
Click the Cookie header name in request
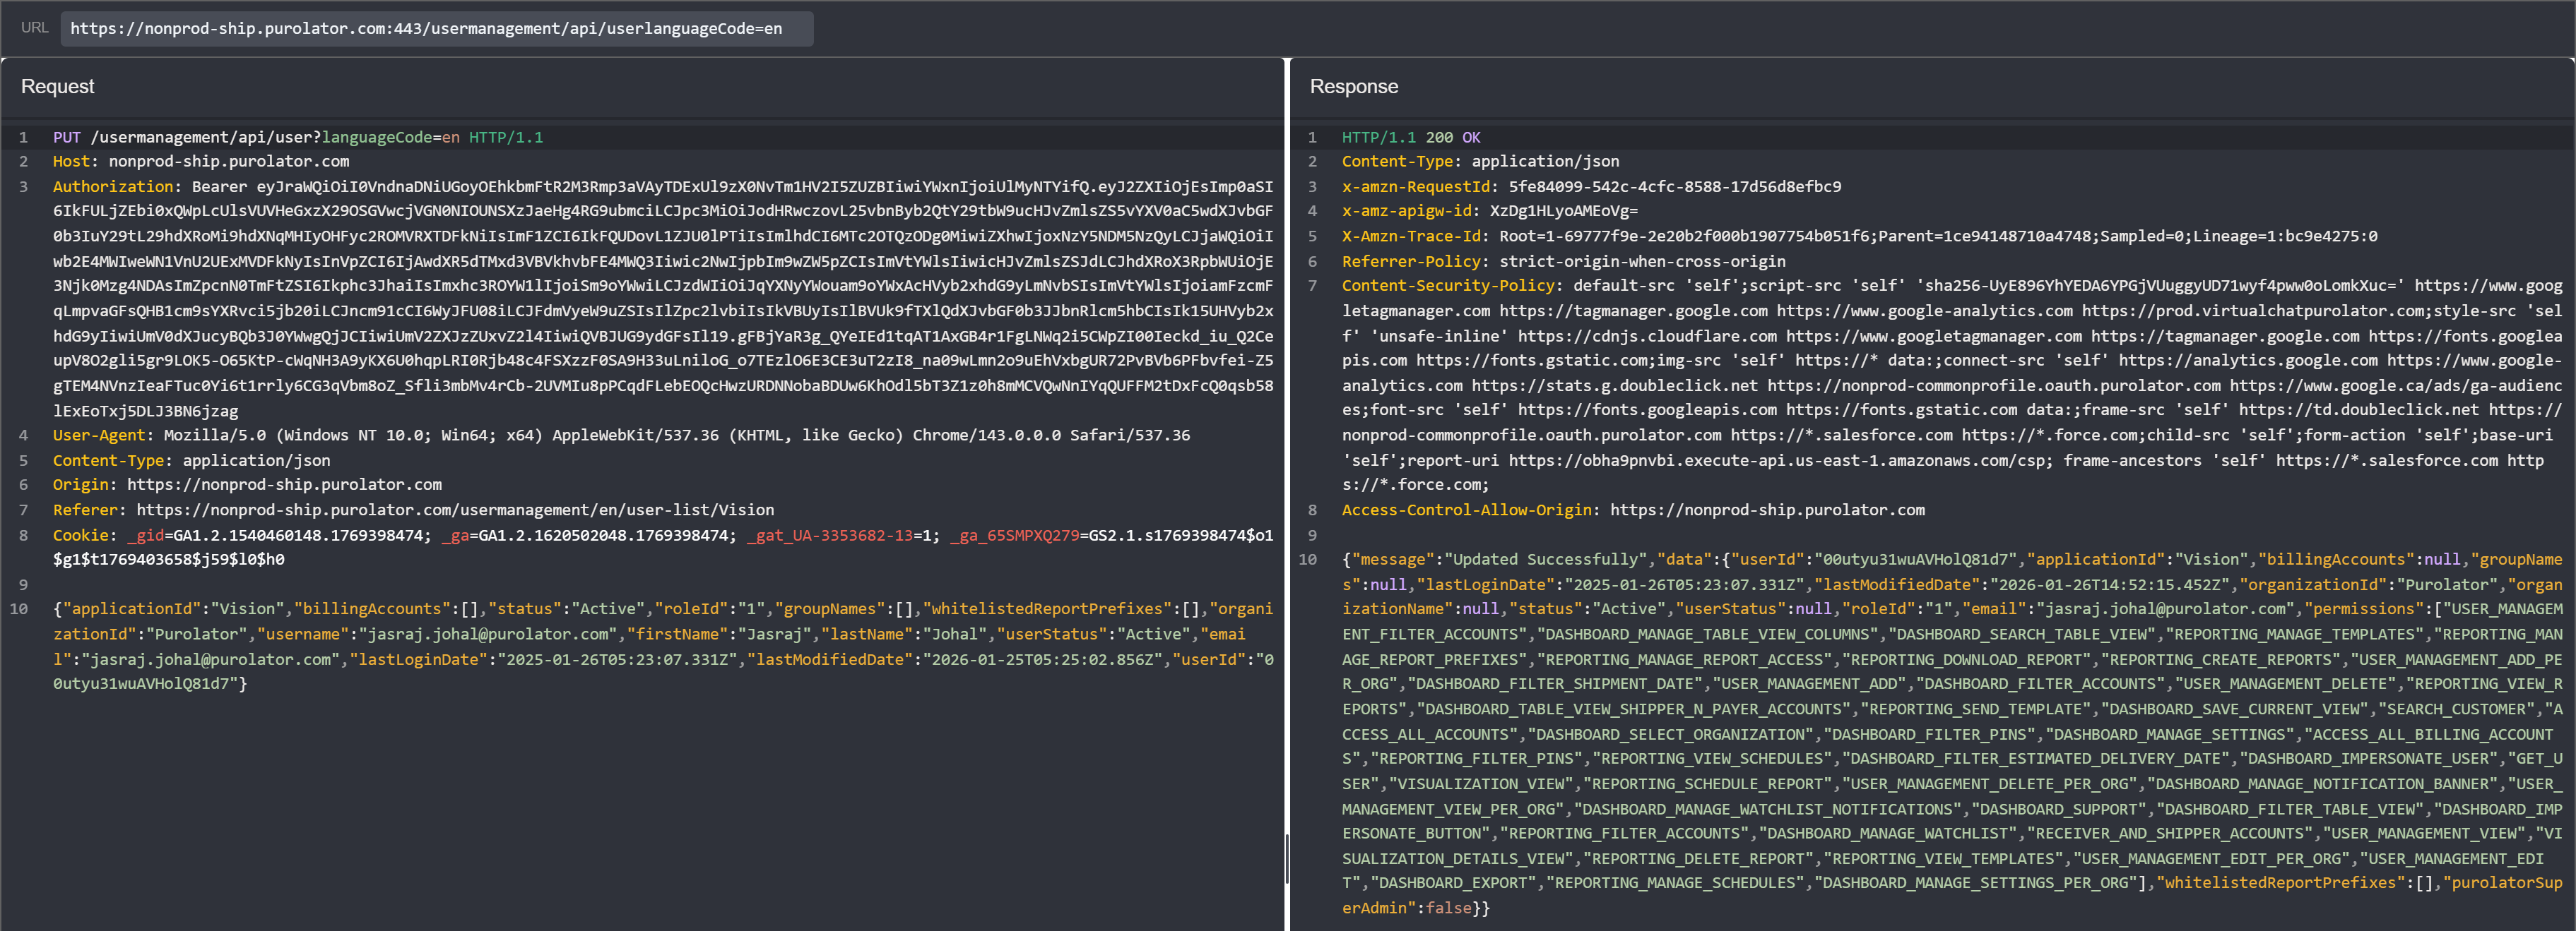coord(80,536)
